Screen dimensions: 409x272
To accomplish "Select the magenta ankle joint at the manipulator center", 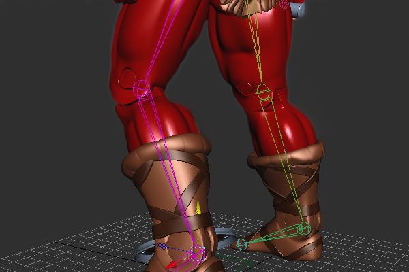I will pyautogui.click(x=198, y=253).
